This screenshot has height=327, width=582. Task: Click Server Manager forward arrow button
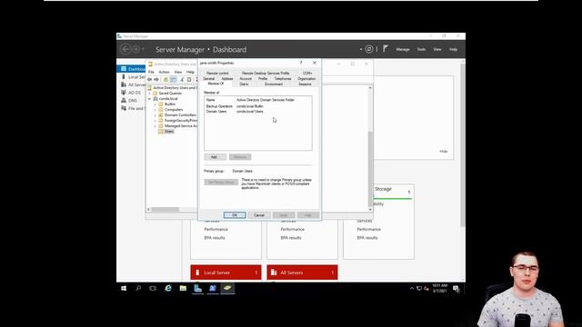[135, 49]
